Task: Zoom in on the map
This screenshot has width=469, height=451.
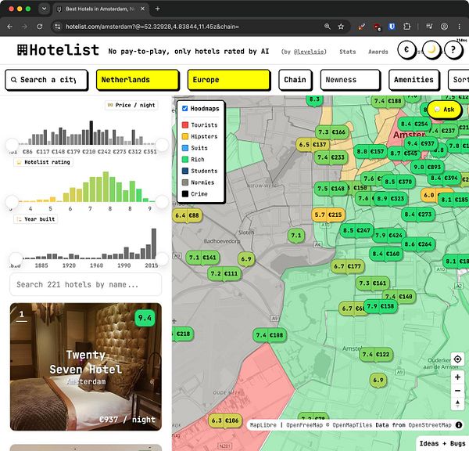Action: pos(457,377)
